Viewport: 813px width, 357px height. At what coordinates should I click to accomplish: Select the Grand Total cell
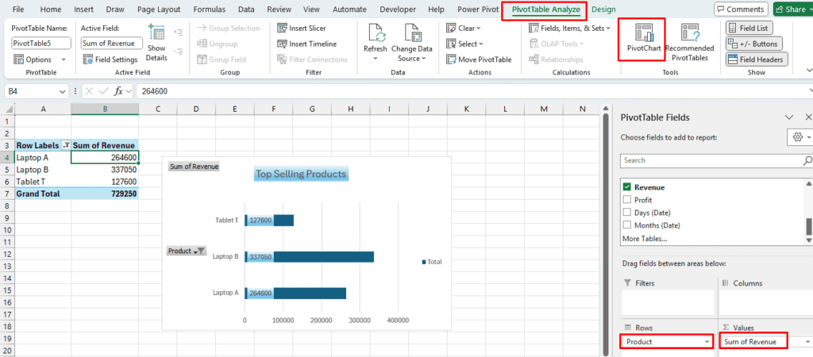coord(44,194)
